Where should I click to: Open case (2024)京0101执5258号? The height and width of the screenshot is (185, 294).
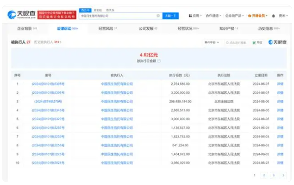[48, 145]
